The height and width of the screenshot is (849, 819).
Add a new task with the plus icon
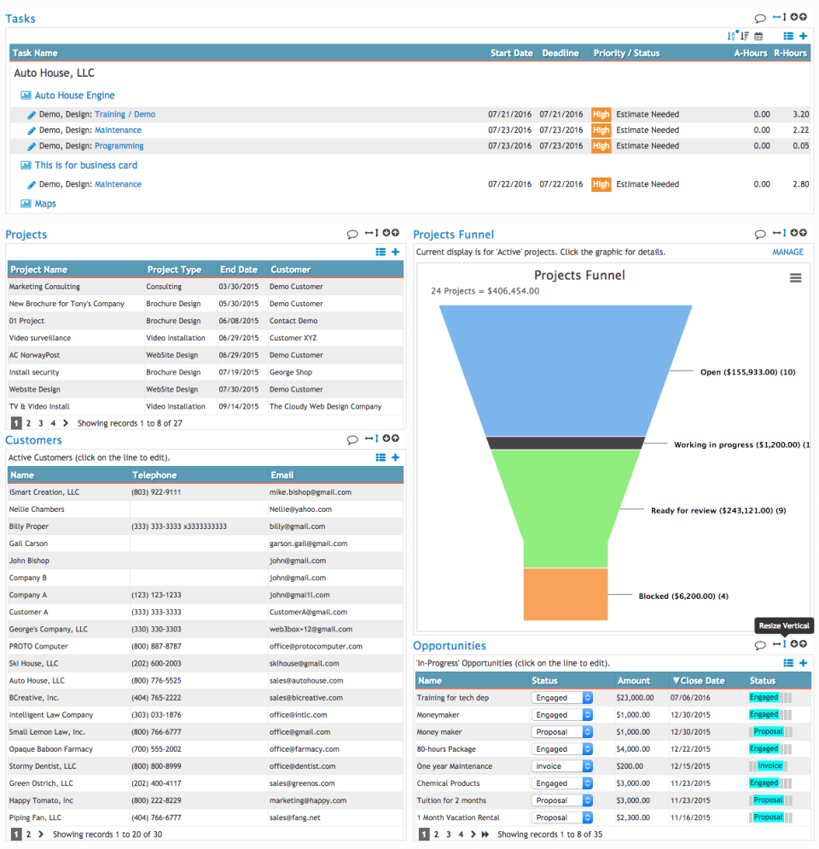click(x=802, y=35)
